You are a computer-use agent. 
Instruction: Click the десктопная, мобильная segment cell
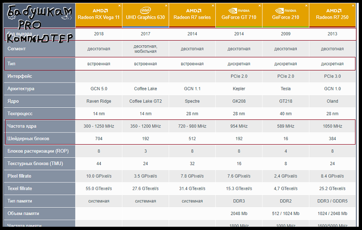click(x=145, y=49)
